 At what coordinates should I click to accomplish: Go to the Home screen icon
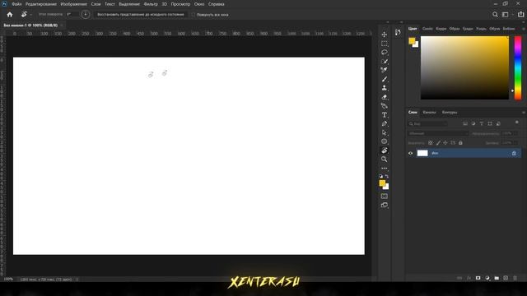tap(10, 15)
